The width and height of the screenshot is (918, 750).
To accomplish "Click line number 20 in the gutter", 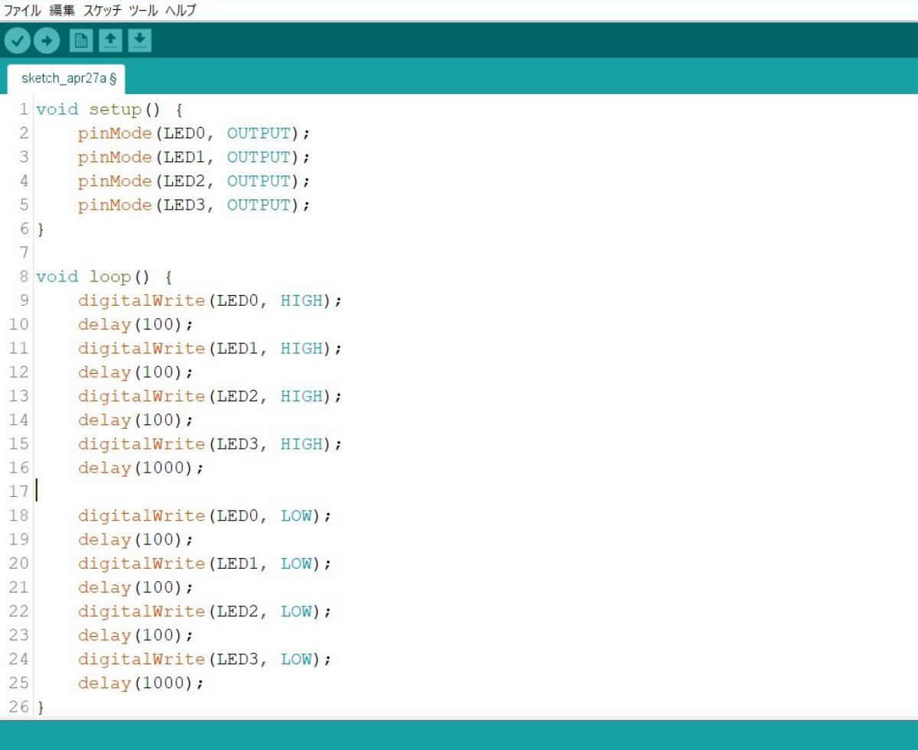I will tap(18, 563).
